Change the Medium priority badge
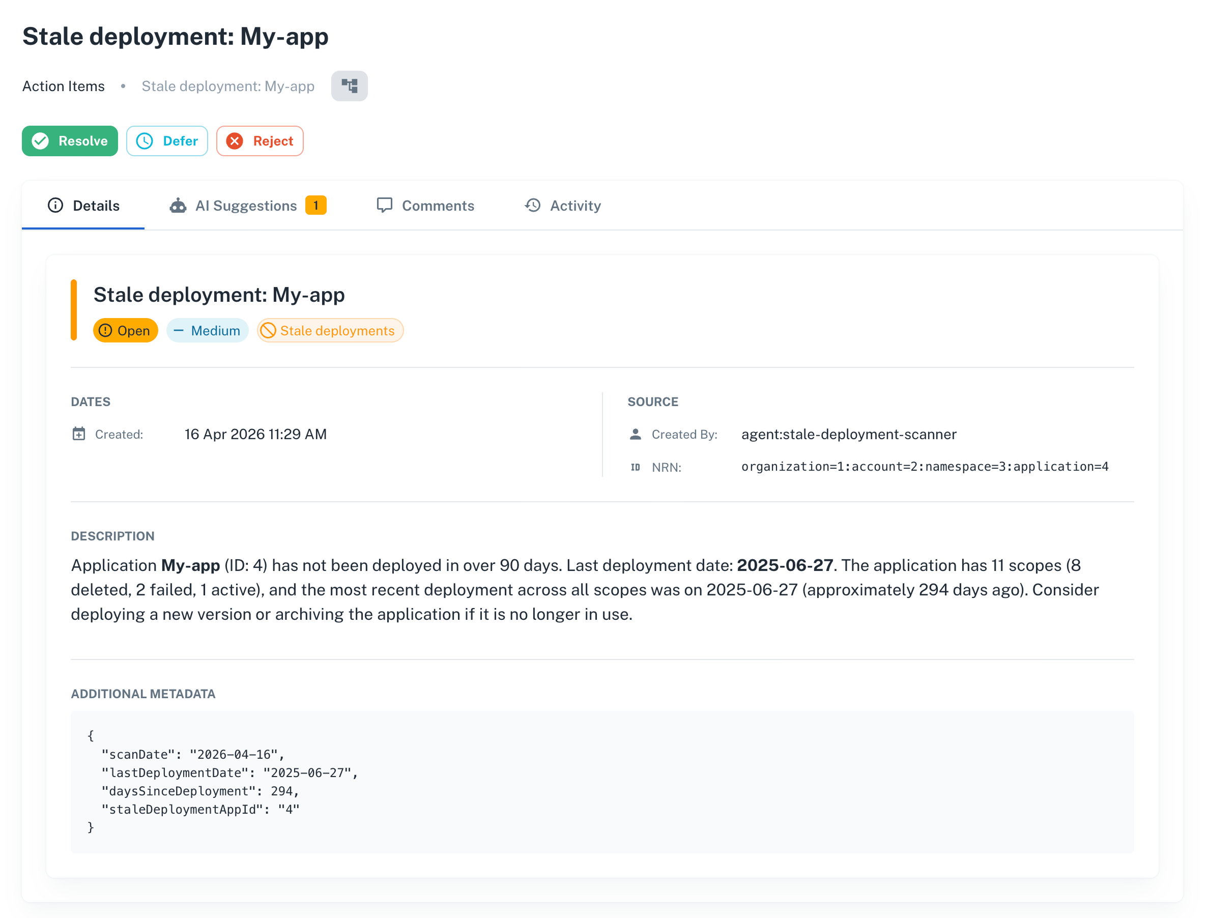 pos(208,330)
